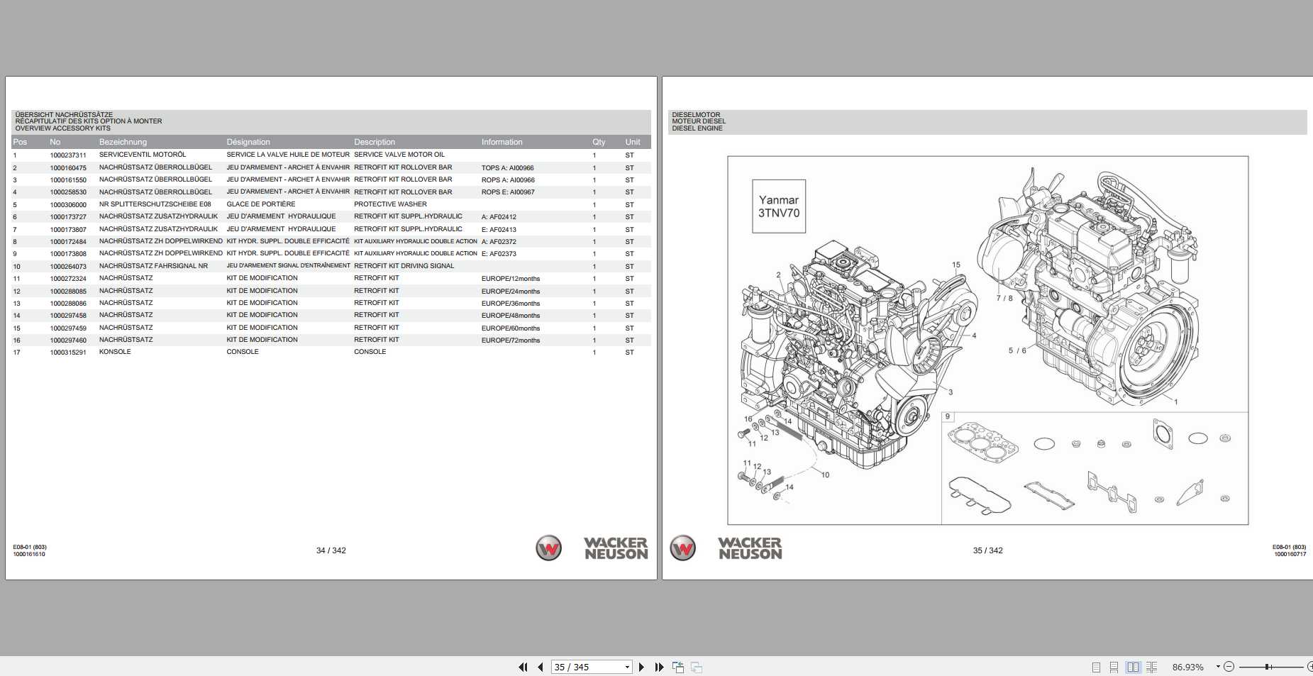Enable continuous scrolling page view

(1114, 667)
